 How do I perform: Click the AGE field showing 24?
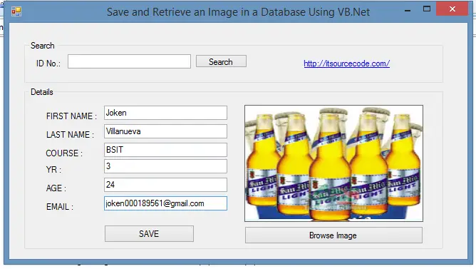pos(165,185)
